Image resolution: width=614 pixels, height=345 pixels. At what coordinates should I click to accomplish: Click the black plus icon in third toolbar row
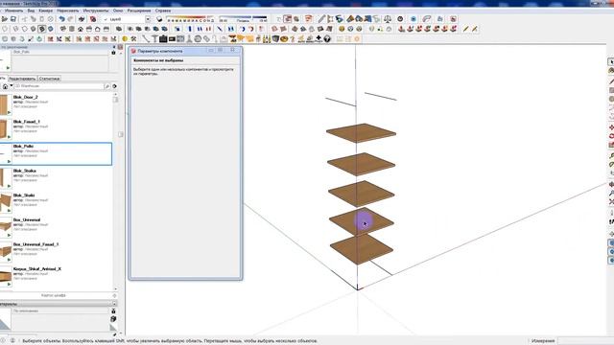click(x=319, y=38)
